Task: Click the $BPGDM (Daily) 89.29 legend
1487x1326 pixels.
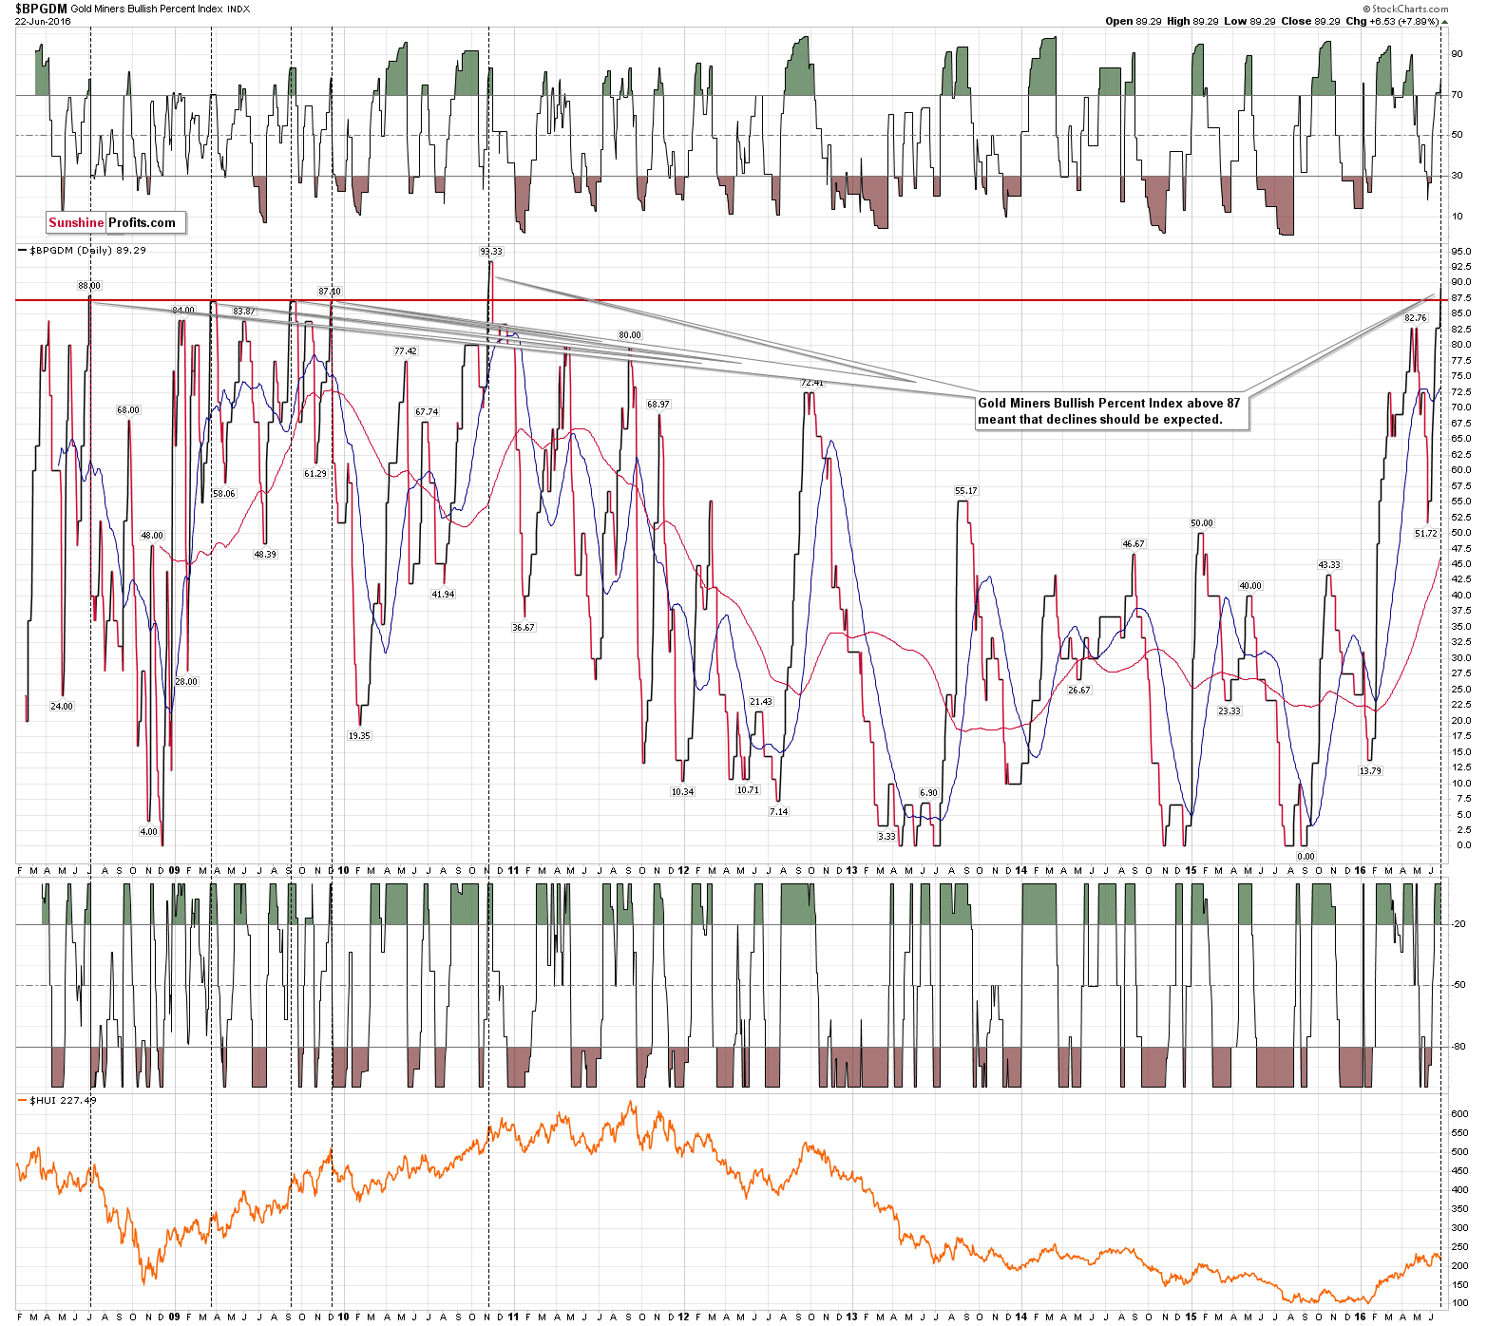Action: coord(83,251)
